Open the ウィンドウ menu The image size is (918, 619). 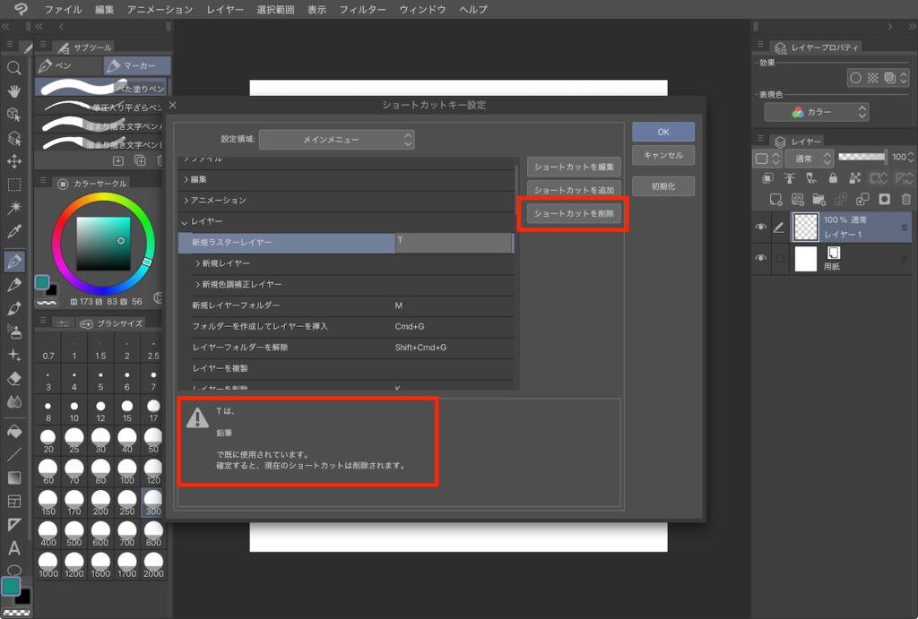[x=422, y=9]
